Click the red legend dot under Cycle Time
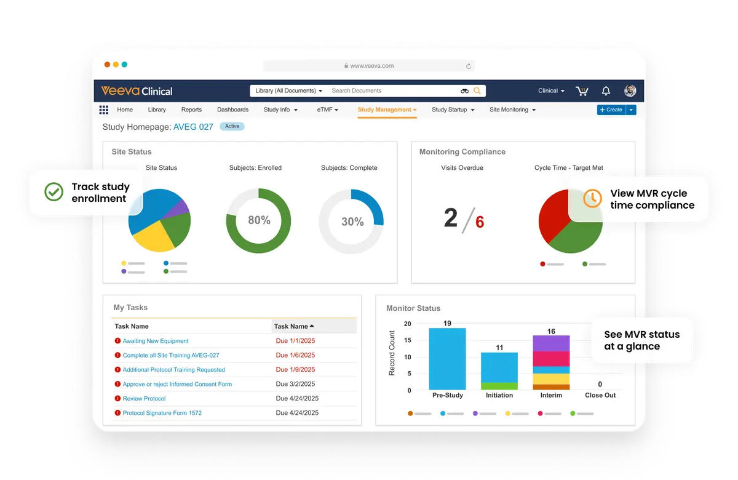The height and width of the screenshot is (480, 738). click(x=542, y=264)
